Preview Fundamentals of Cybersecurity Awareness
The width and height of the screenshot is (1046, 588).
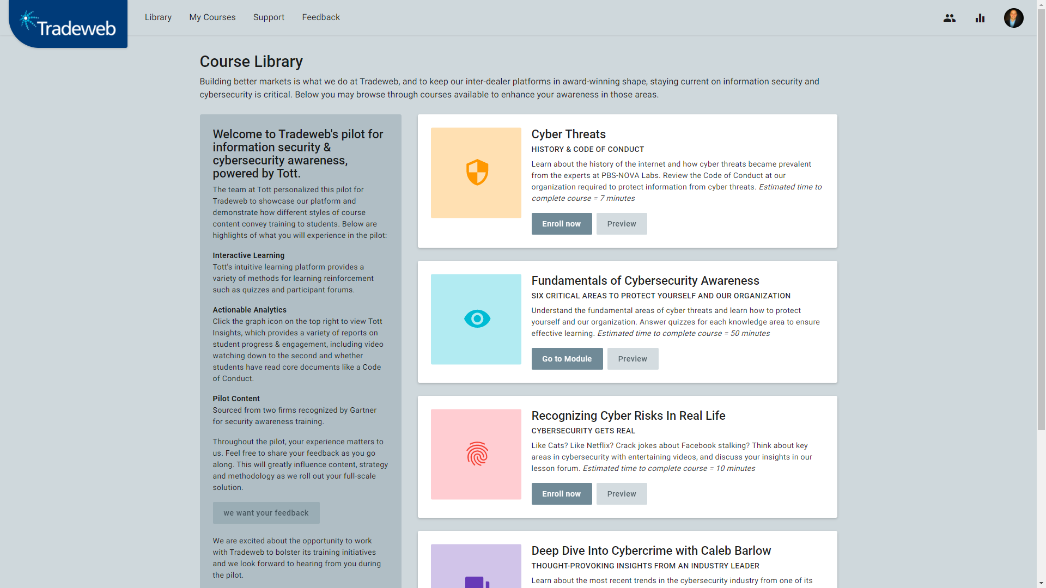coord(633,359)
